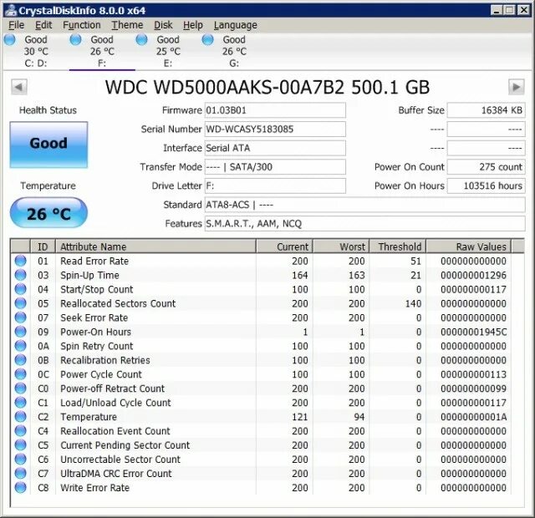Viewport: 535px width, 518px height.
Task: Click the Threshold column header
Action: (x=398, y=246)
